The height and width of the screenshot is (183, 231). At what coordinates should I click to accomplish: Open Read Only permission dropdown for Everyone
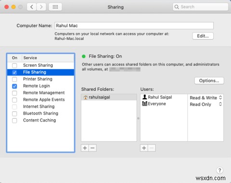(x=206, y=104)
